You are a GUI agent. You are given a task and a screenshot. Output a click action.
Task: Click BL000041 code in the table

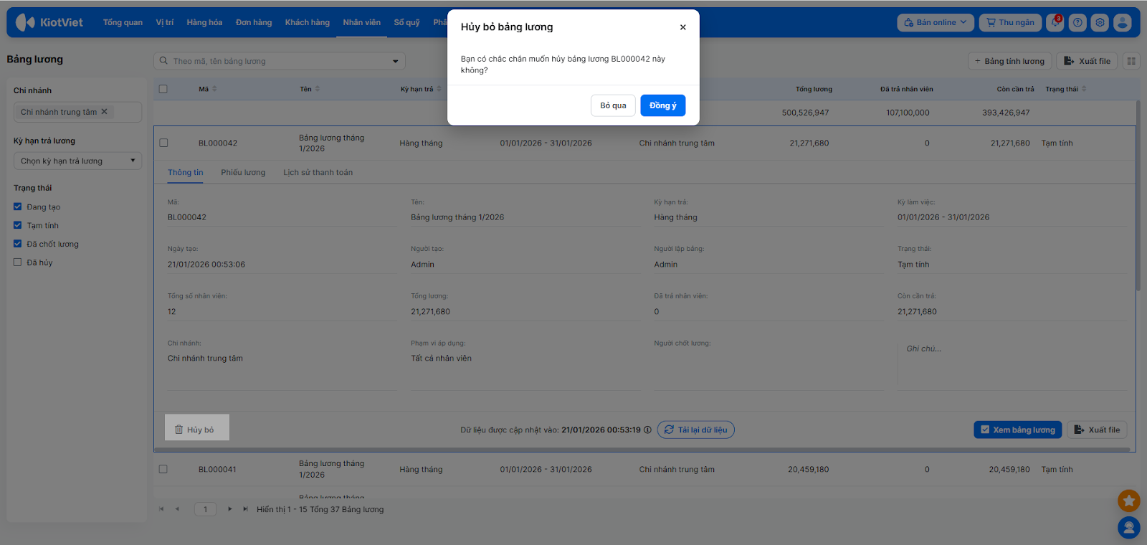click(x=217, y=470)
